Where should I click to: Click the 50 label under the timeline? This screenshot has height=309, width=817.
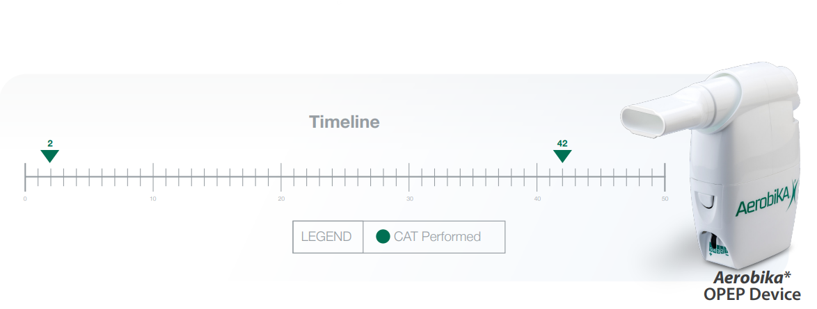click(x=665, y=199)
